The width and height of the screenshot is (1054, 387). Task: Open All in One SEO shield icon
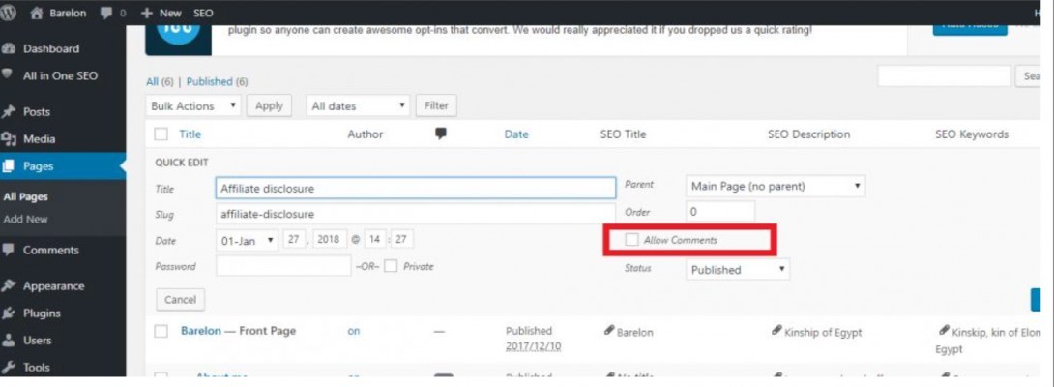(9, 75)
